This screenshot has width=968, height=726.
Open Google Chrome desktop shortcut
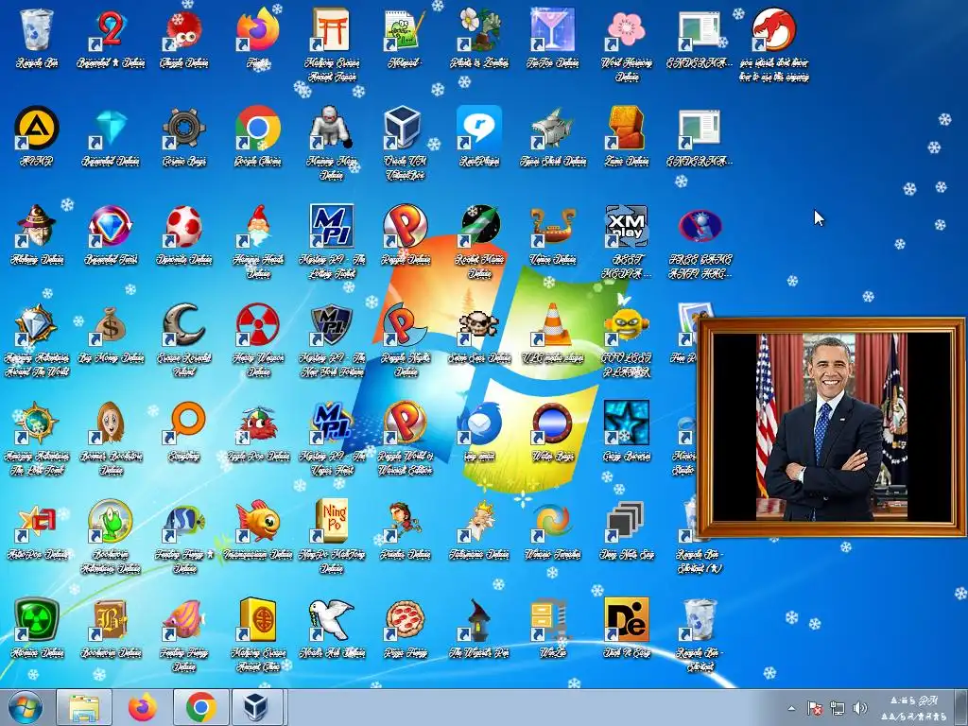click(x=257, y=128)
